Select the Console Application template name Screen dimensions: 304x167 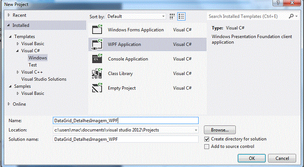click(128, 59)
